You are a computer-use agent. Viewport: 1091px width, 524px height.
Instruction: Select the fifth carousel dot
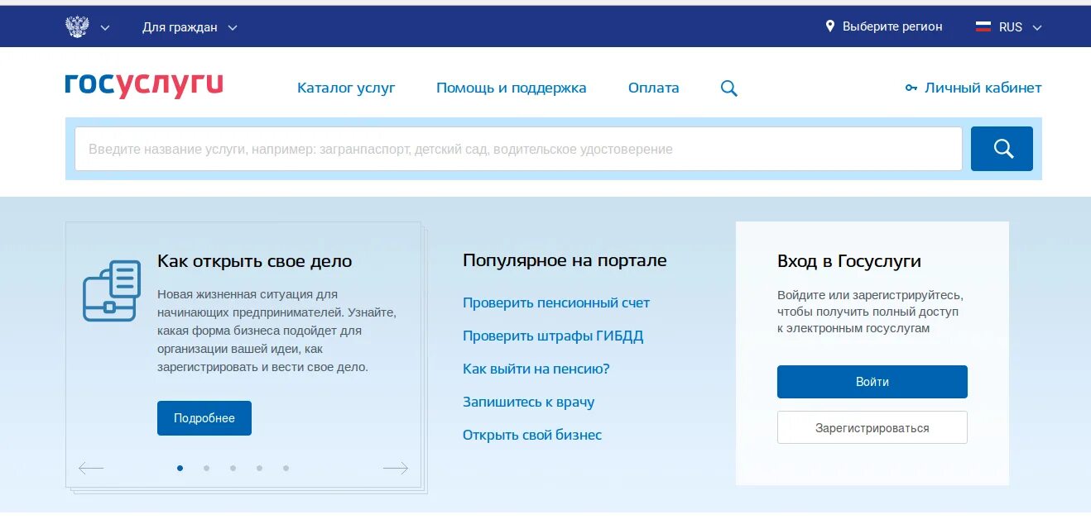click(286, 468)
